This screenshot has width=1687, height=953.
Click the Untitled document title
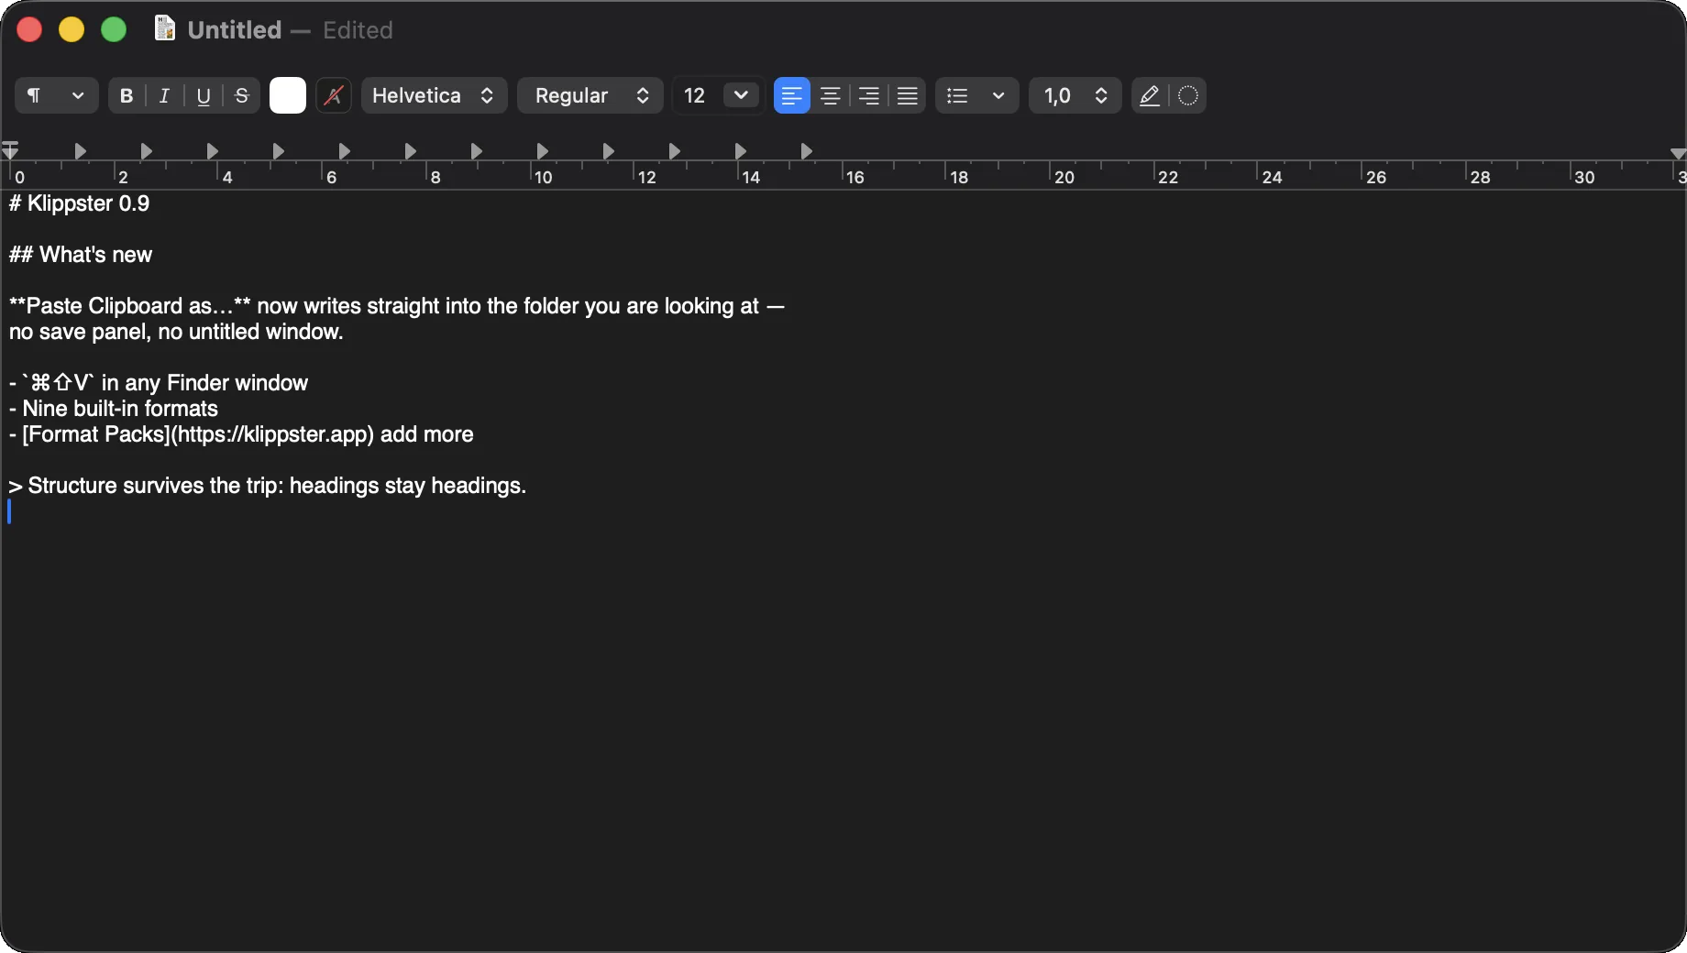click(235, 30)
